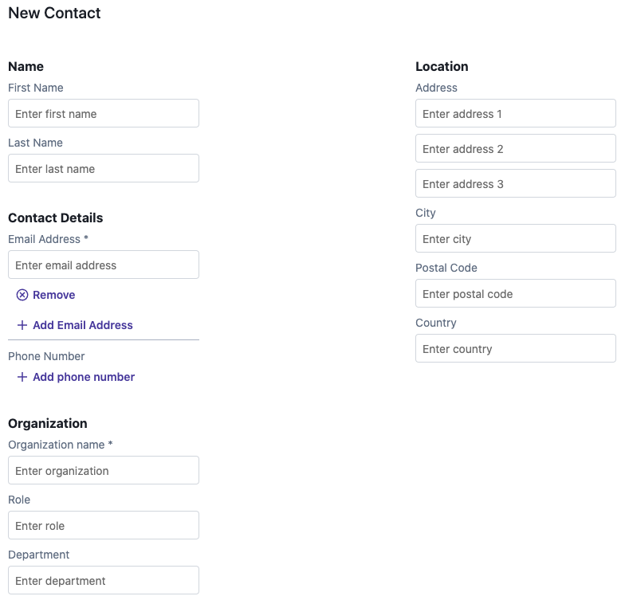This screenshot has width=625, height=600.
Task: Click the Enter address 1 field
Action: coord(516,113)
